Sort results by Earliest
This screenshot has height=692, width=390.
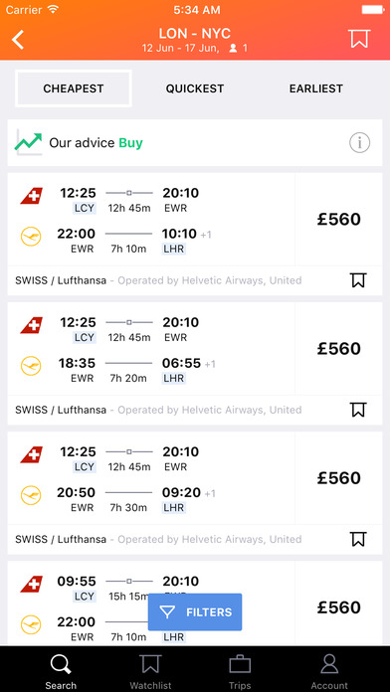tap(315, 88)
